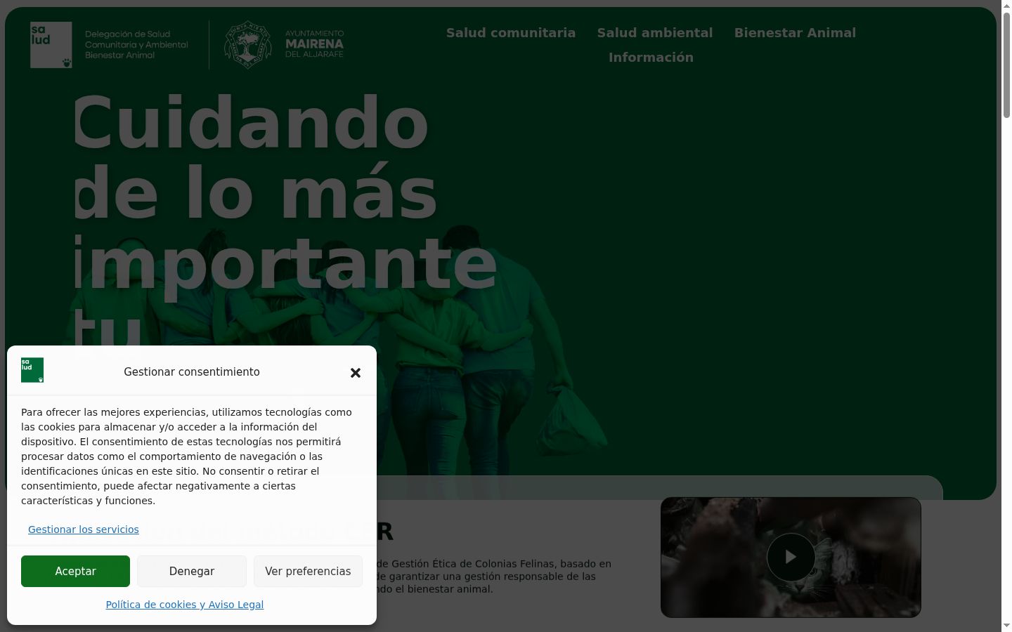Viewport: 1012px width, 632px height.
Task: Play the cat video
Action: tap(791, 557)
